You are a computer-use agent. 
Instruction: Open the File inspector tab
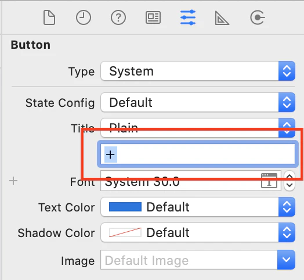pyautogui.click(x=49, y=17)
